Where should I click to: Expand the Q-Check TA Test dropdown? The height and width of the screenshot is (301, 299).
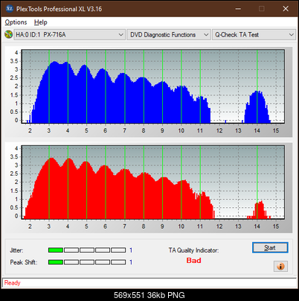click(x=254, y=34)
